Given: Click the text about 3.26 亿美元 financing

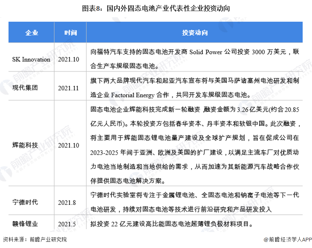Looking at the screenshot, I should (x=195, y=110).
